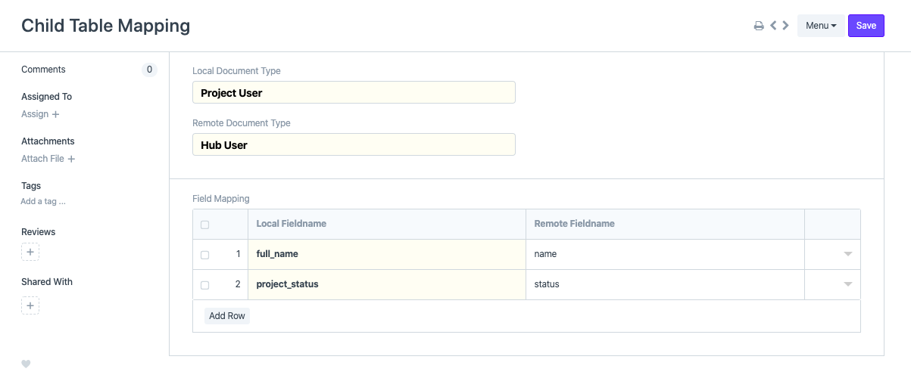Go to previous document arrow

coord(773,26)
